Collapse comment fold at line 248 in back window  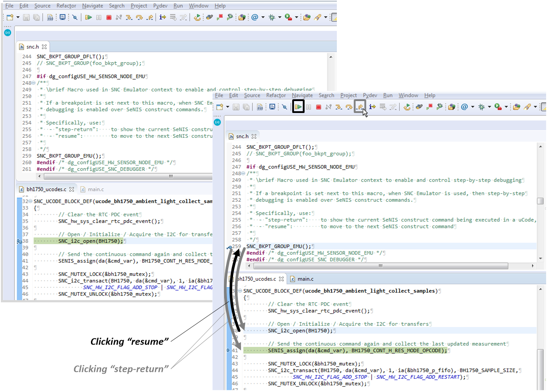point(33,83)
